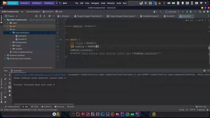Pin the Run tab
This screenshot has width=210, height=118.
(5, 102)
